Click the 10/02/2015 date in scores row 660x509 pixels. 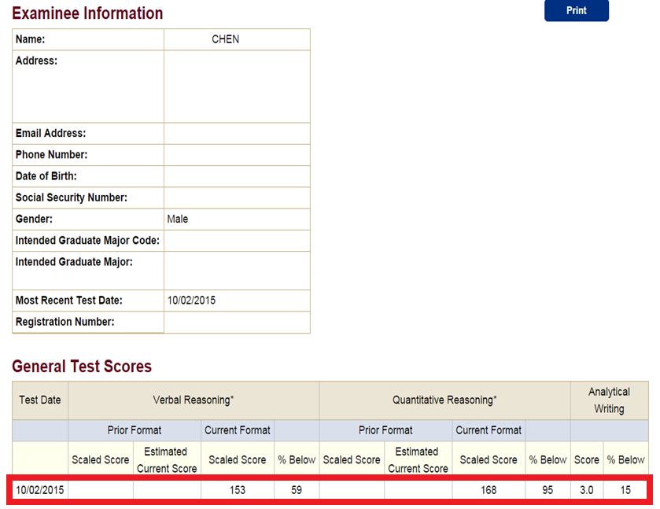coord(40,490)
